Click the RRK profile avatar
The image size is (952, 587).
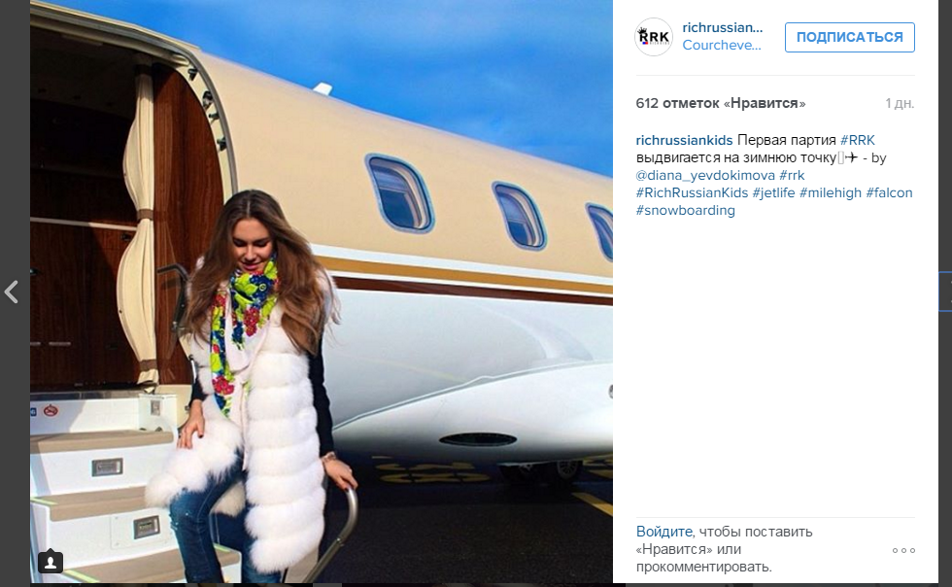(653, 37)
